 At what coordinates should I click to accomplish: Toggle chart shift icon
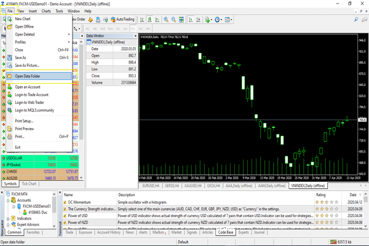[199, 20]
